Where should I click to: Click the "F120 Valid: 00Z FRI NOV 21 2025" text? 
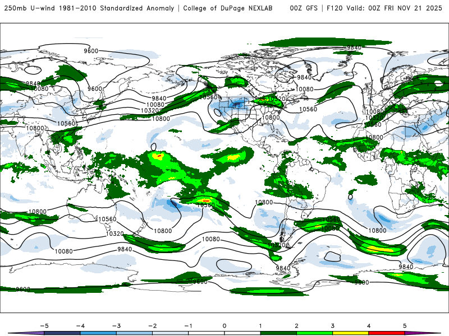(384, 8)
